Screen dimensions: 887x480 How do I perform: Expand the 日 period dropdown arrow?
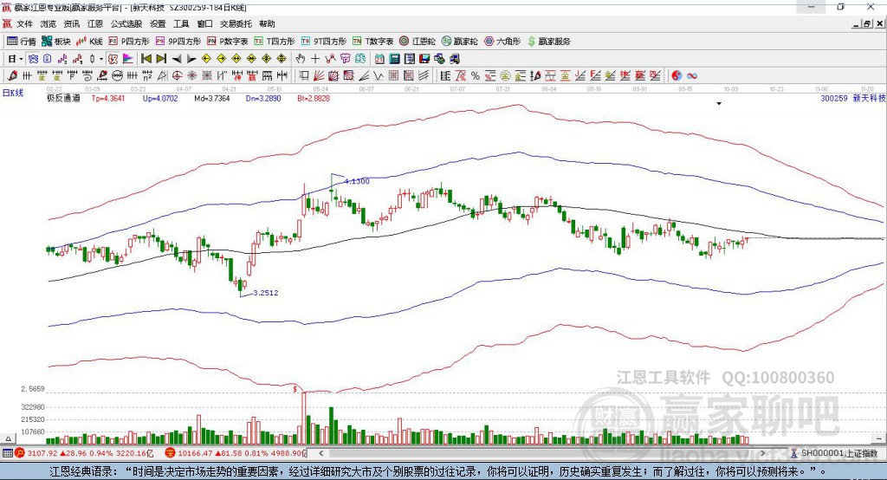[x=21, y=59]
